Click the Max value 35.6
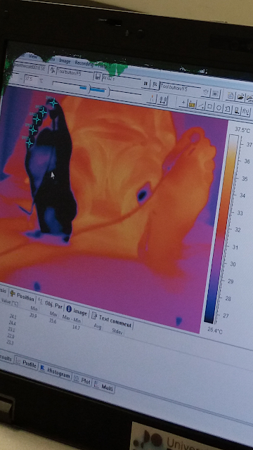The image size is (253, 450). point(53,321)
